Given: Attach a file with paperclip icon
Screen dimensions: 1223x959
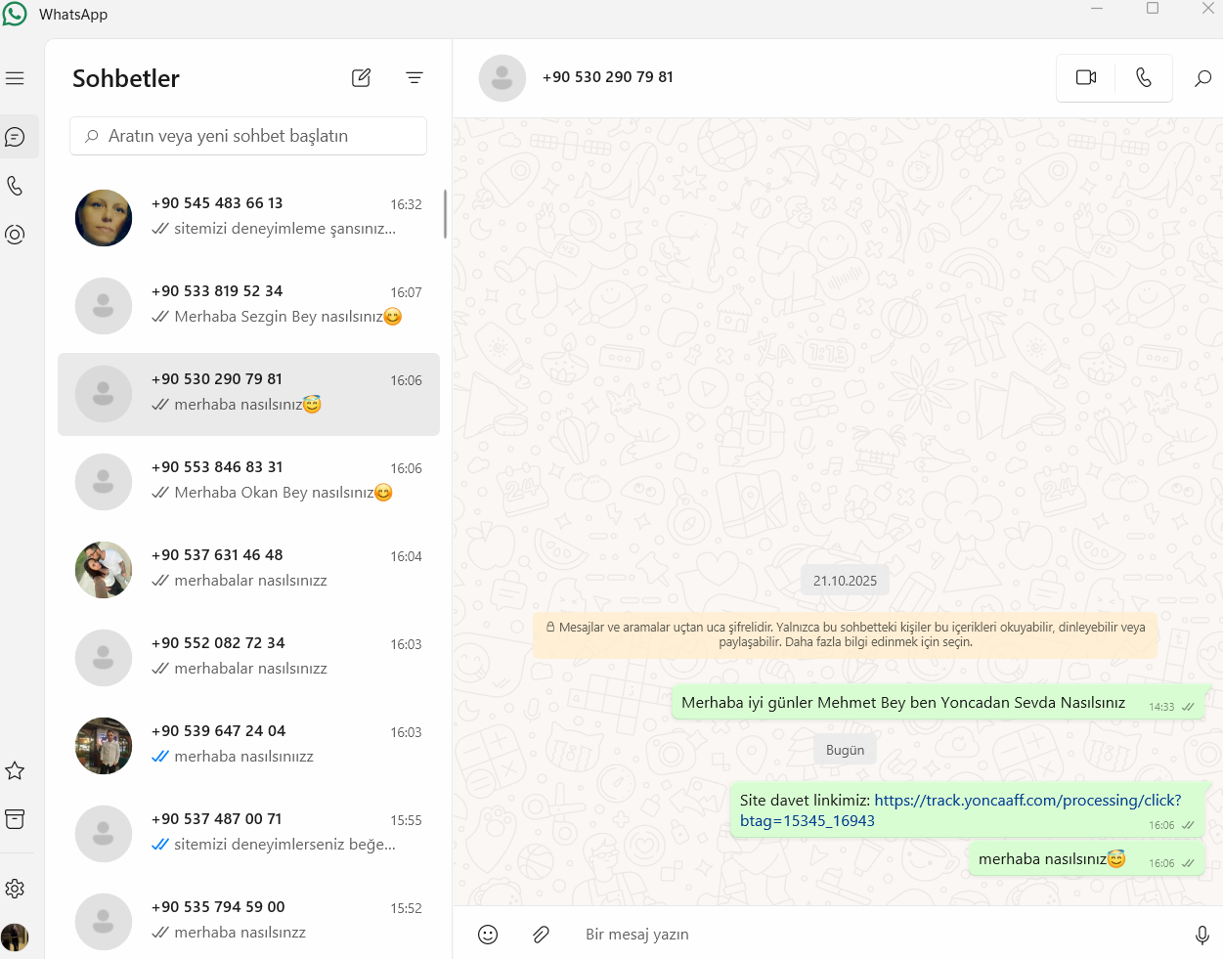Looking at the screenshot, I should (x=541, y=935).
